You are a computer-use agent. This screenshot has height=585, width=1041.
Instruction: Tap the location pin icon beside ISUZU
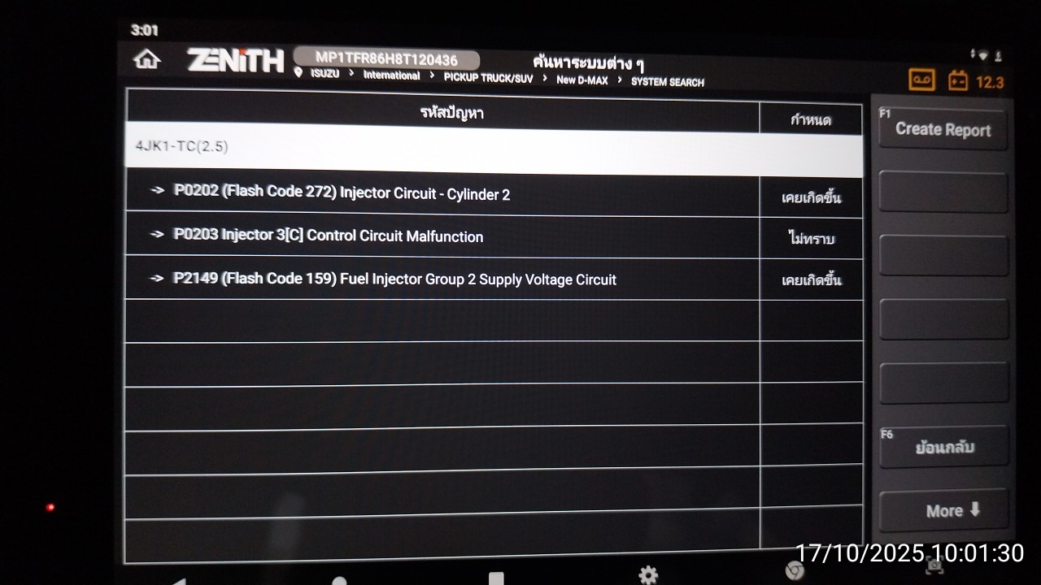(298, 73)
